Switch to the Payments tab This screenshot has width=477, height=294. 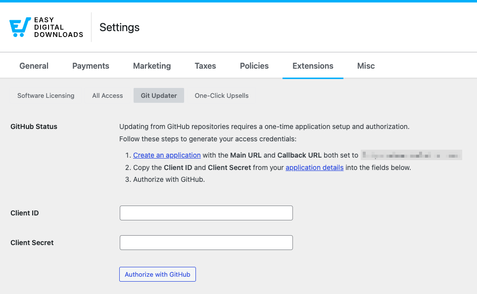click(91, 66)
